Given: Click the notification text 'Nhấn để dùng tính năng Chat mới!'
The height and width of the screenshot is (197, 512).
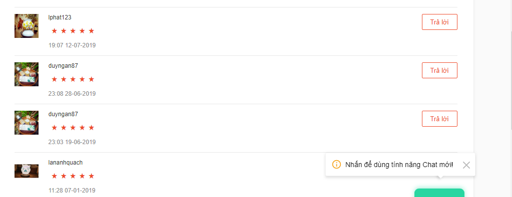Looking at the screenshot, I should (399, 165).
